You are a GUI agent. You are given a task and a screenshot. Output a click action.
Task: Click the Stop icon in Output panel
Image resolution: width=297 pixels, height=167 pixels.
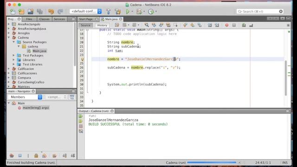81,126
